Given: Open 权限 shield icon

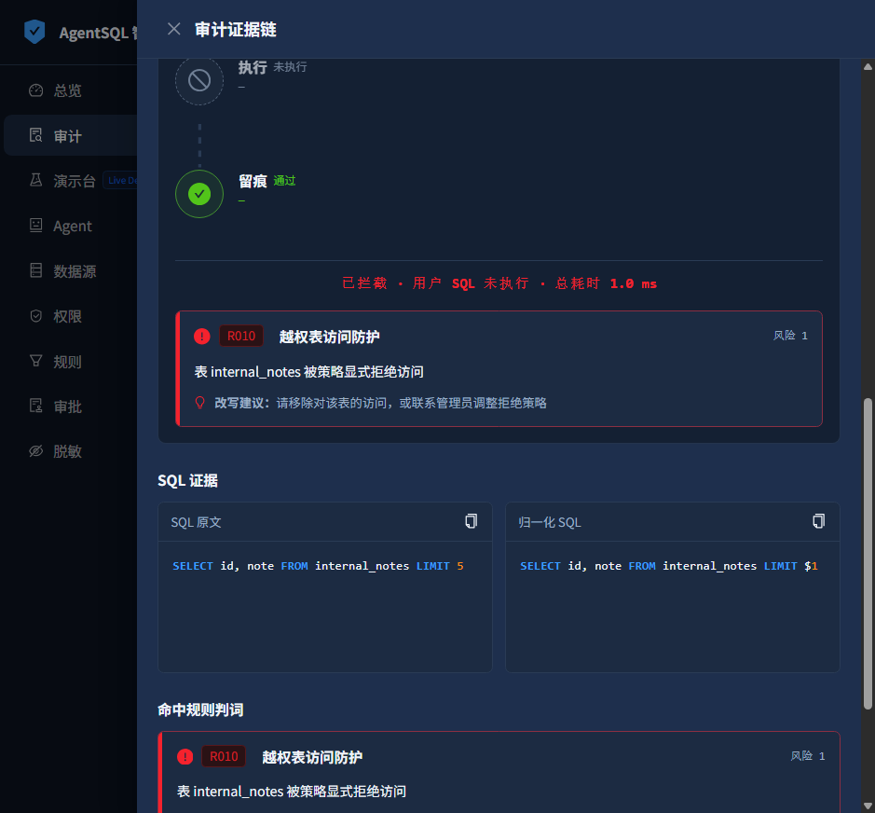Looking at the screenshot, I should coord(35,316).
